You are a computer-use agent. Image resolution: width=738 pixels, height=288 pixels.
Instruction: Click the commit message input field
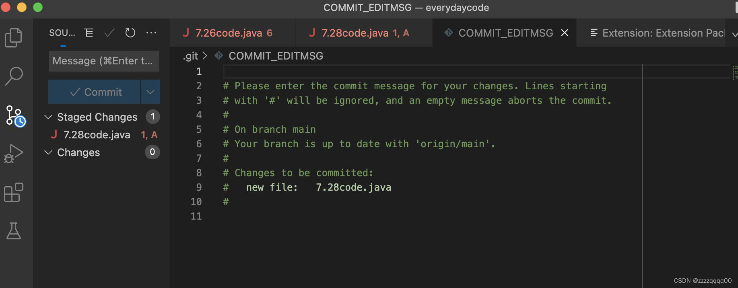[x=104, y=61]
